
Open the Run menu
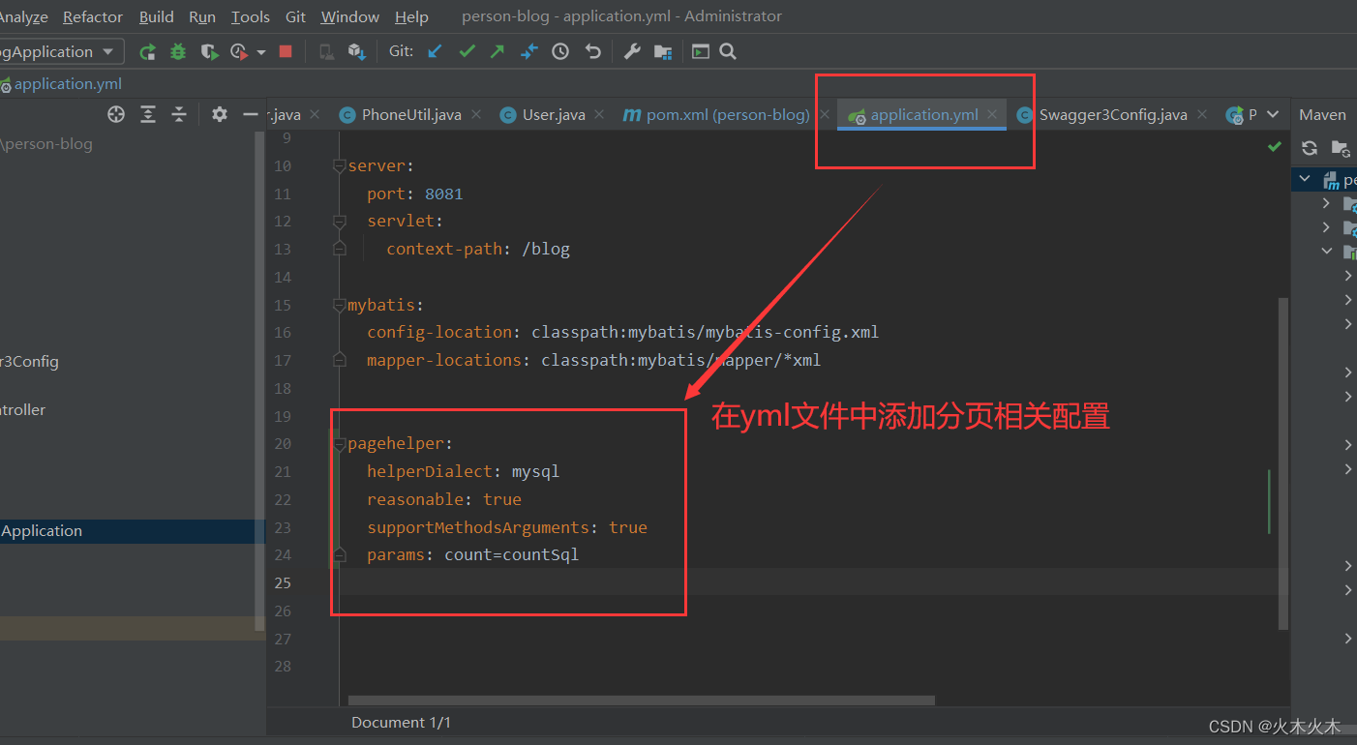(x=202, y=16)
